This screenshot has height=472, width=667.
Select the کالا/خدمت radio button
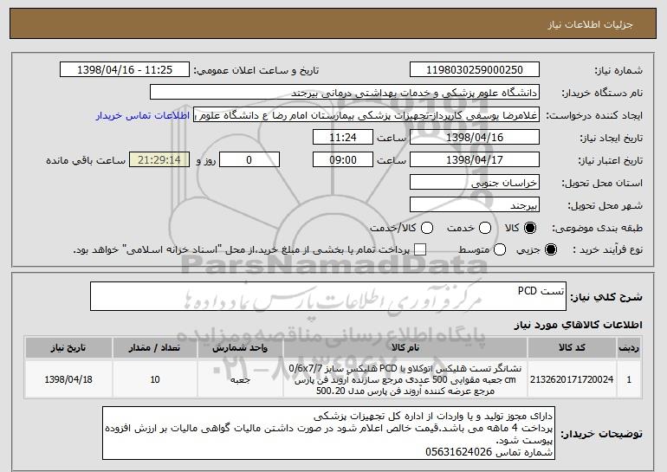[x=427, y=229]
